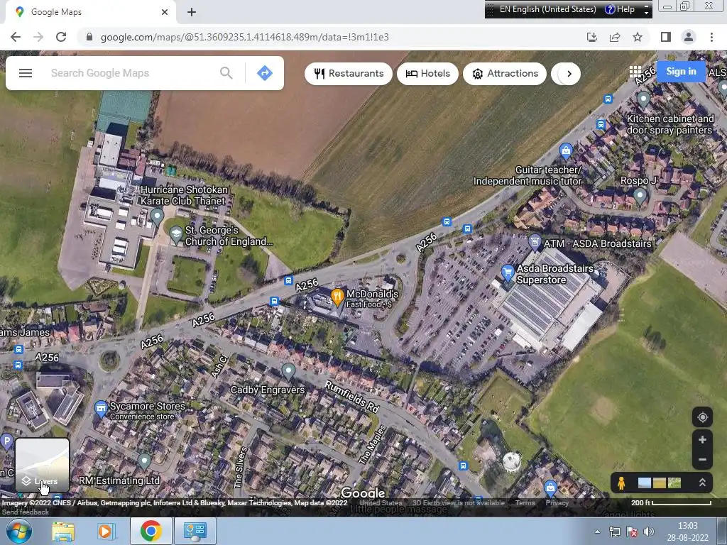Select the Cadby Engravers pin
This screenshot has width=727, height=545.
pyautogui.click(x=288, y=371)
